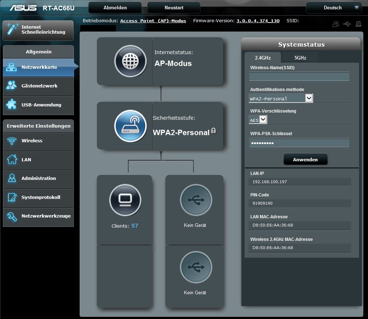The width and height of the screenshot is (368, 319).
Task: Click the Erweiterte Einstellungen section header
Action: (38, 126)
